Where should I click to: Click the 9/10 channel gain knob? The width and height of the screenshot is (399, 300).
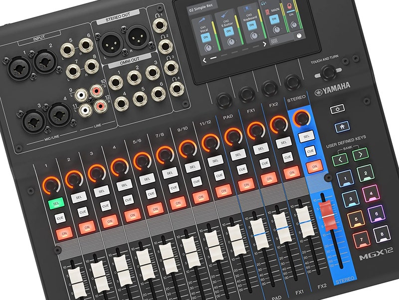coord(188,149)
